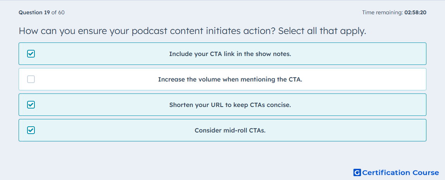The image size is (445, 180).
Task: Select the 'Consider mid-roll CTAs' text
Action: [230, 131]
